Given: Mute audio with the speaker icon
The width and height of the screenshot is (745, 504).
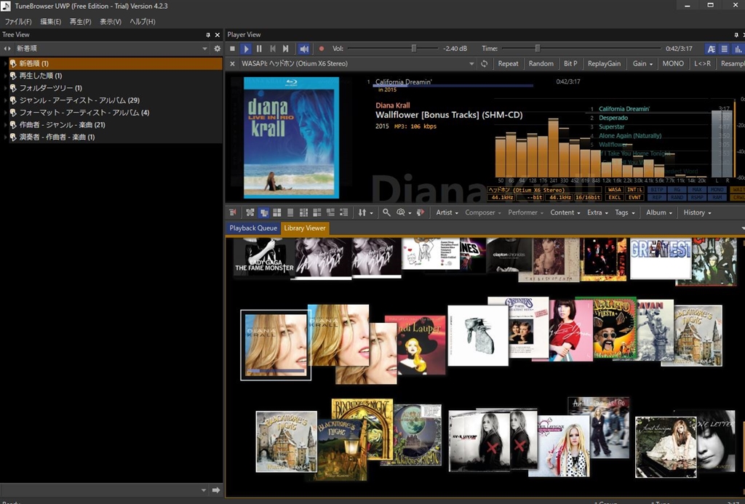Looking at the screenshot, I should [x=303, y=49].
